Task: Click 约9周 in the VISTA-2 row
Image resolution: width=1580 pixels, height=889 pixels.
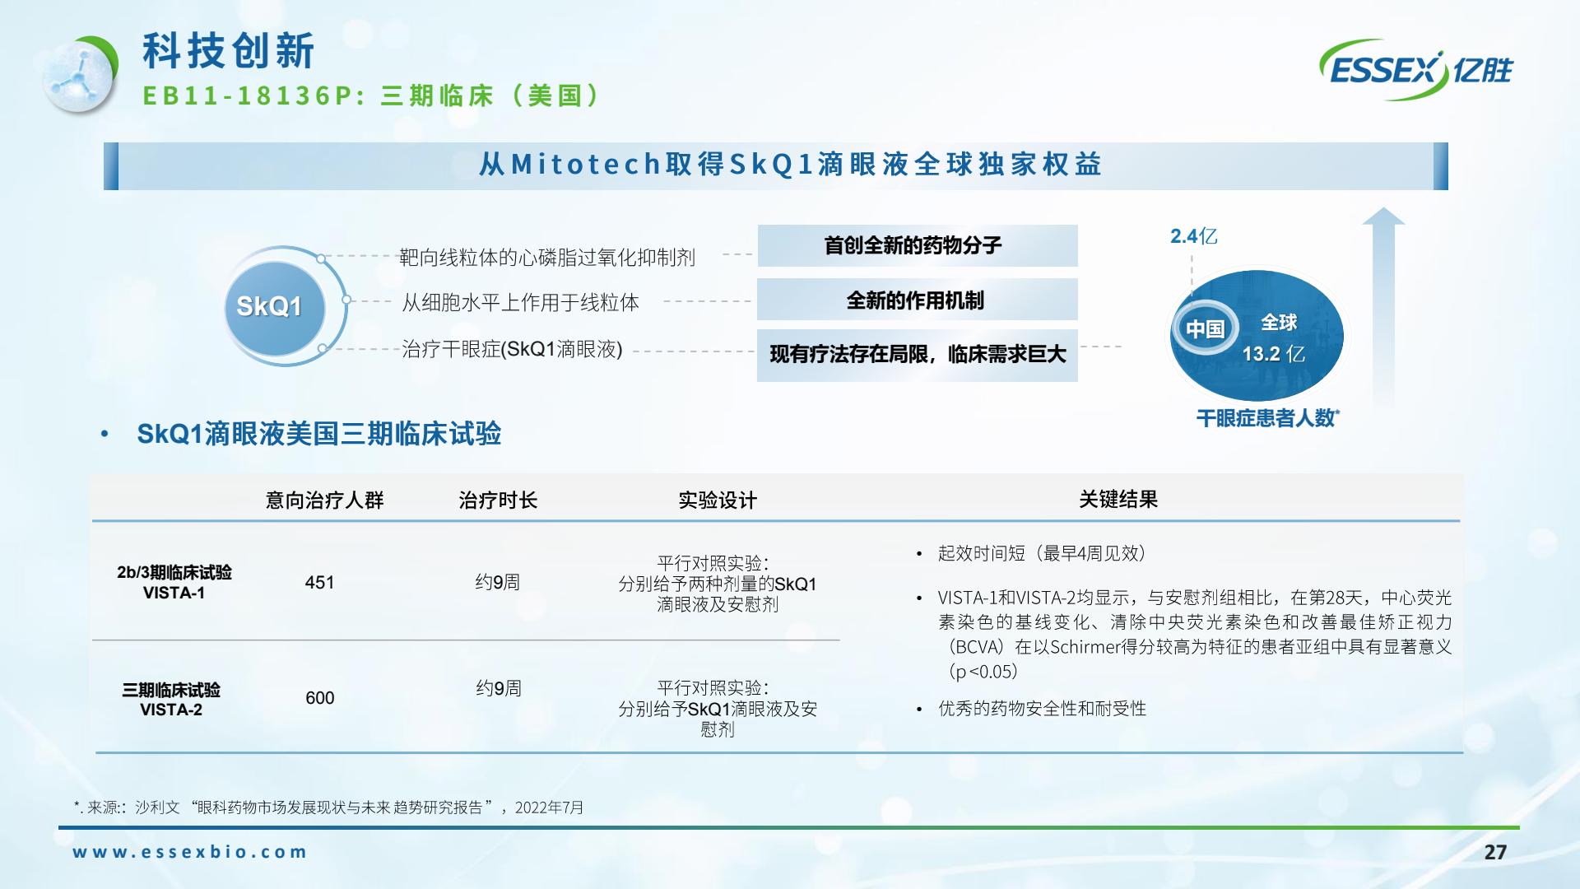Action: (498, 688)
